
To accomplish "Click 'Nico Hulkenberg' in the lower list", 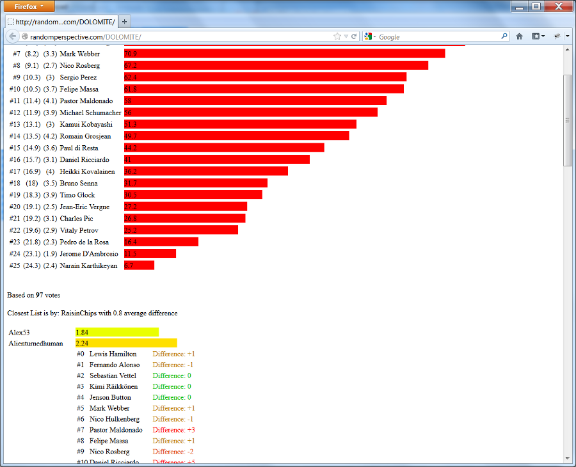I will (115, 419).
